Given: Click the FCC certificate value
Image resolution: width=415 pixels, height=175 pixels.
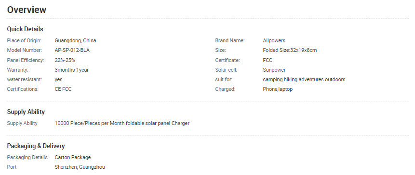Looking at the screenshot, I should [x=268, y=60].
